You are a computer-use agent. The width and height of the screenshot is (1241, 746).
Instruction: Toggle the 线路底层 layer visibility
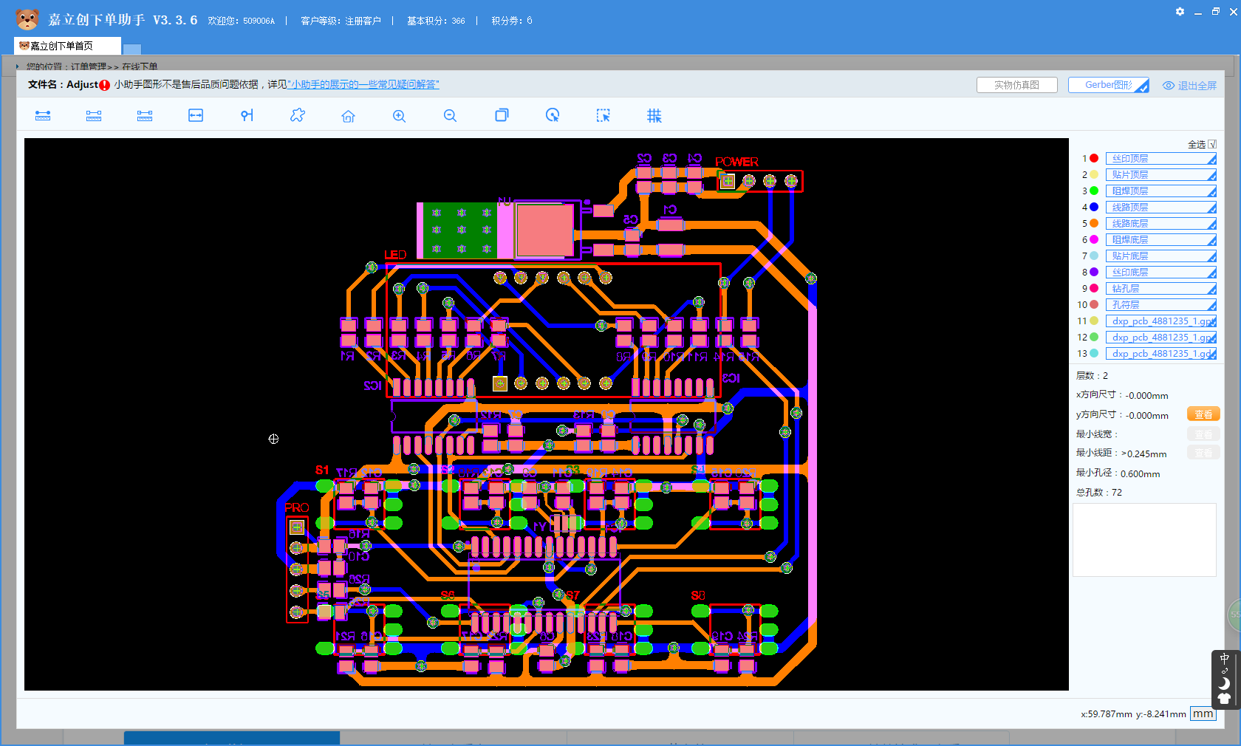[1161, 224]
